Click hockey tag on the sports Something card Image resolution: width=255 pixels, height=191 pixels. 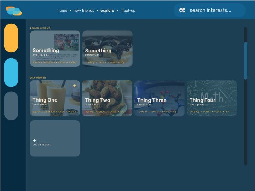73,62
